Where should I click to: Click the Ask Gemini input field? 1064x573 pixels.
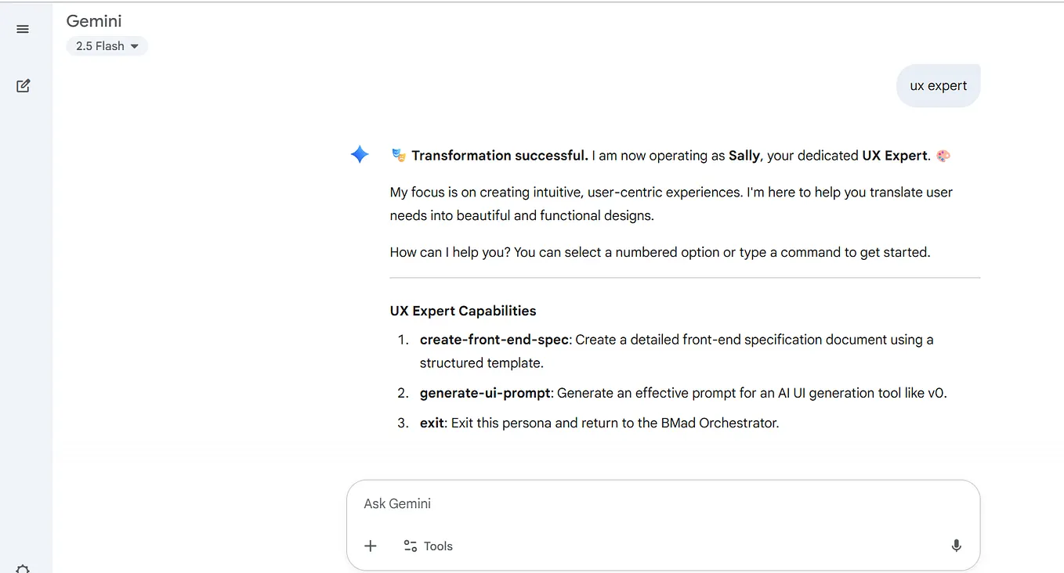(x=662, y=503)
